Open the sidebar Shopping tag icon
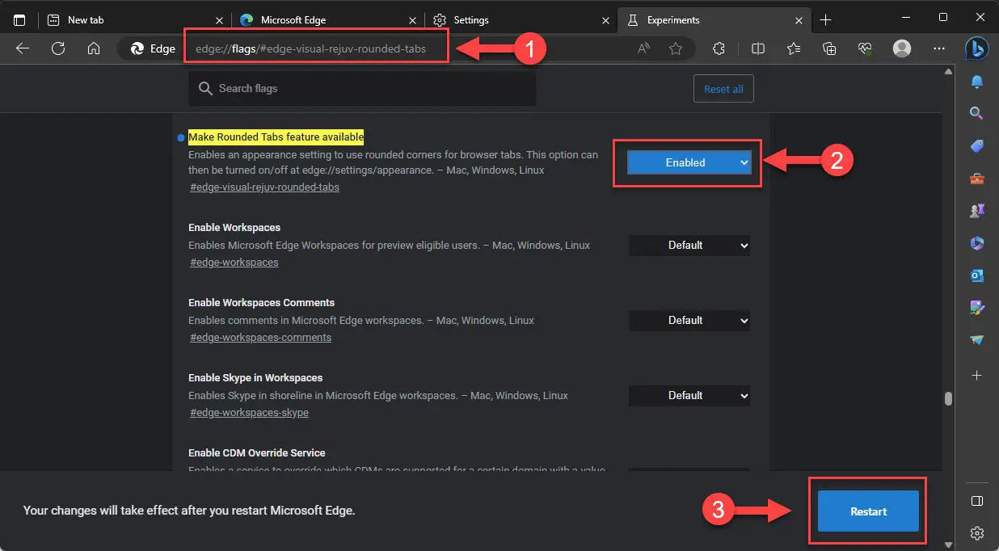 977,146
